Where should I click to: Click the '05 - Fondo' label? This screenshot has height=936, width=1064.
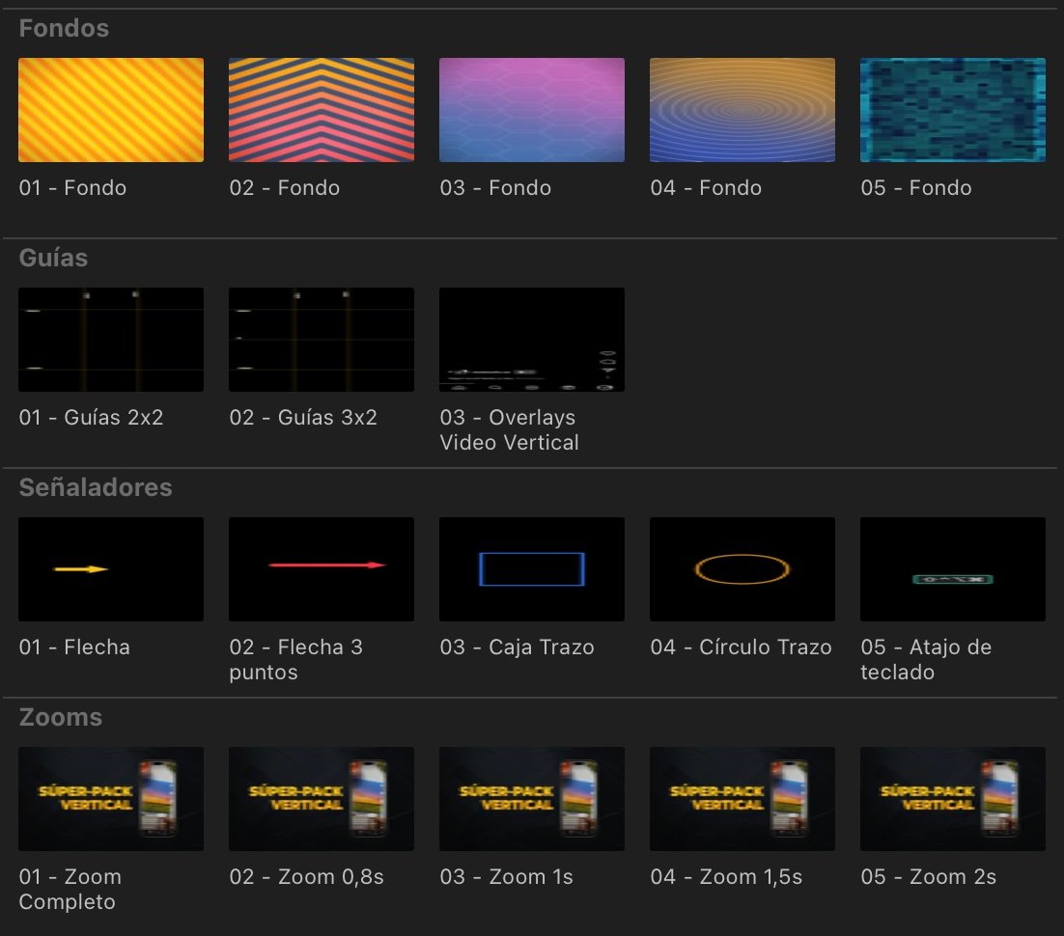tap(916, 188)
